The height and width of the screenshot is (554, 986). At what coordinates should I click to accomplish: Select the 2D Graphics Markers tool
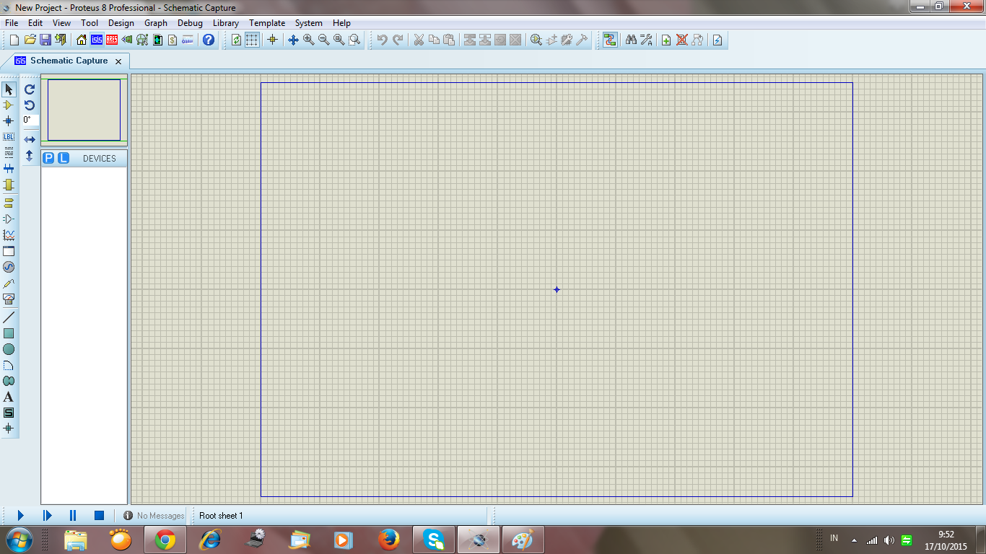(x=9, y=428)
